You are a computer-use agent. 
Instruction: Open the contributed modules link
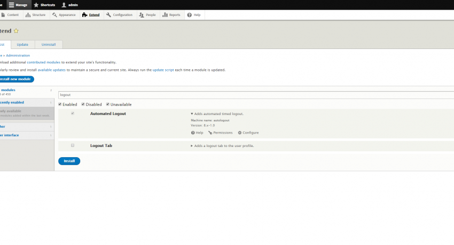43,62
